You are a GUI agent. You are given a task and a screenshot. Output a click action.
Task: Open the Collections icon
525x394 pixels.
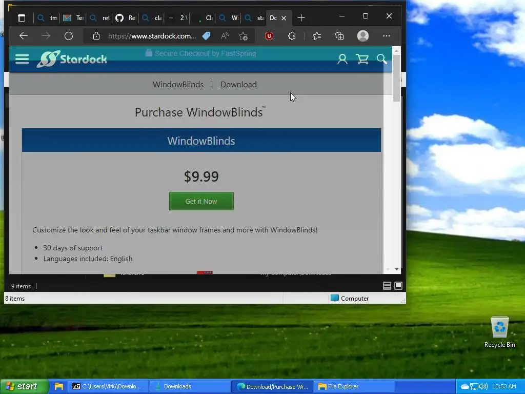coord(339,36)
